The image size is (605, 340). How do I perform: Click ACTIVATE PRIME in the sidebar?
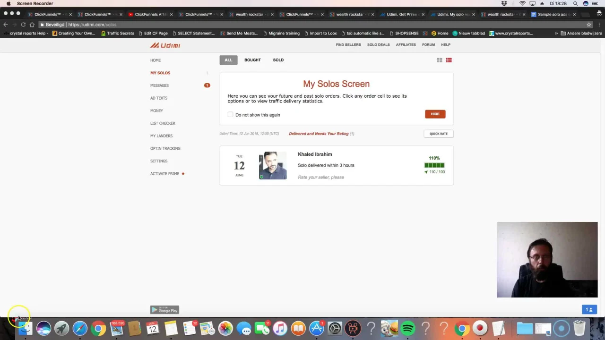[x=164, y=174]
